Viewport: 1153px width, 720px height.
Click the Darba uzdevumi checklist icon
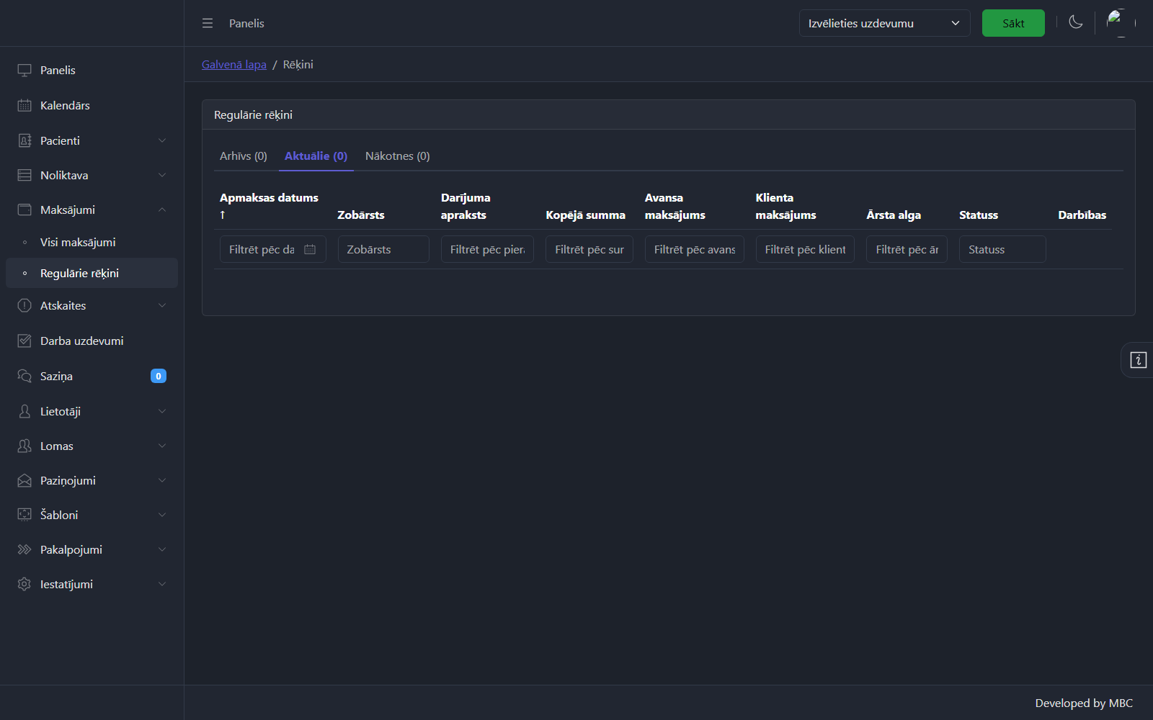(x=25, y=341)
